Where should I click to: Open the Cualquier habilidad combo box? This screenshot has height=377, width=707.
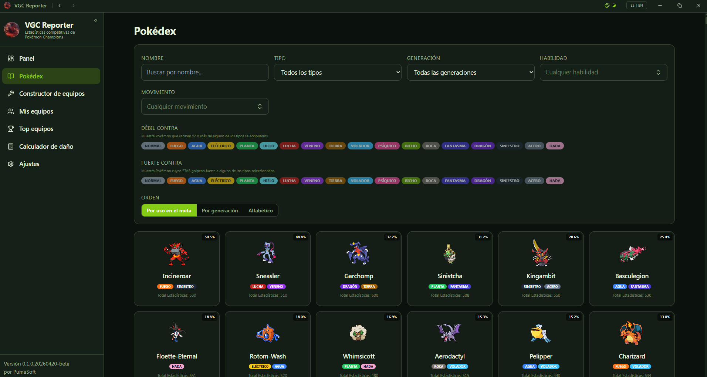pyautogui.click(x=603, y=73)
